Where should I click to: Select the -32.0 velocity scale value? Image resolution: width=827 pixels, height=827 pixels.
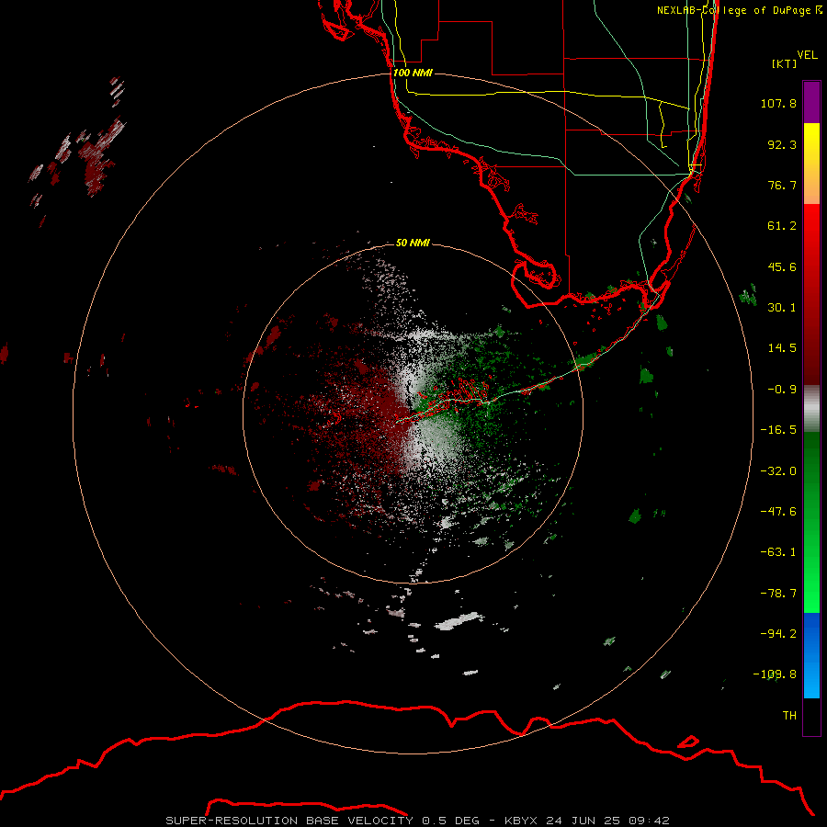click(778, 471)
